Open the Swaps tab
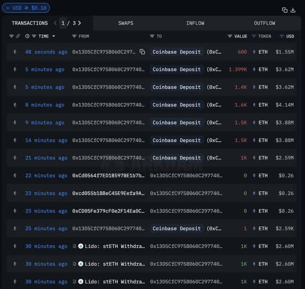305x289 pixels. (126, 23)
